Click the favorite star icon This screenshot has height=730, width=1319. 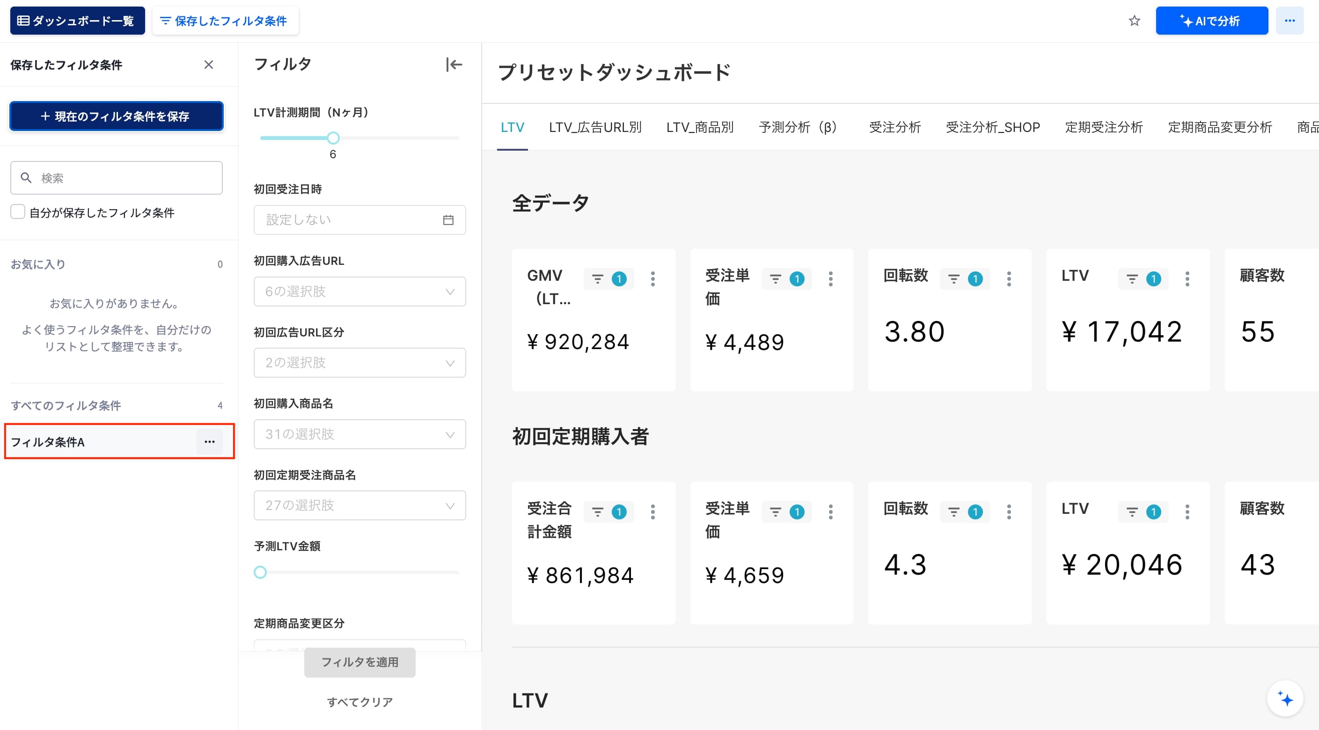coord(1134,21)
